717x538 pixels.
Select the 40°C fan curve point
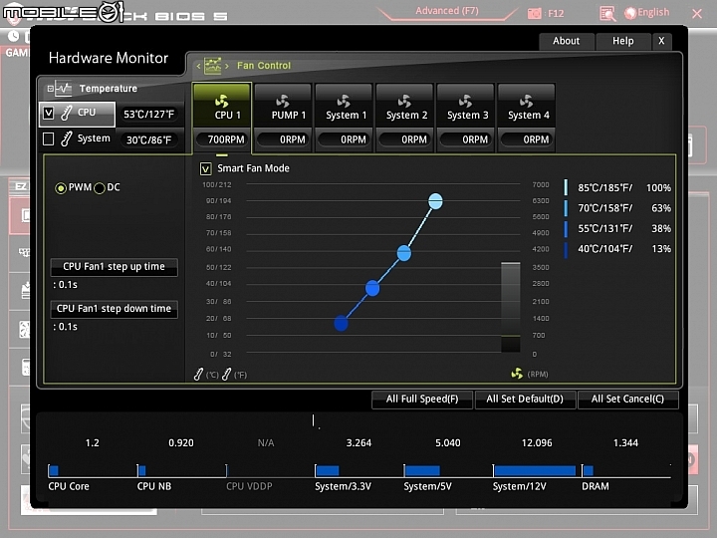[x=341, y=324]
